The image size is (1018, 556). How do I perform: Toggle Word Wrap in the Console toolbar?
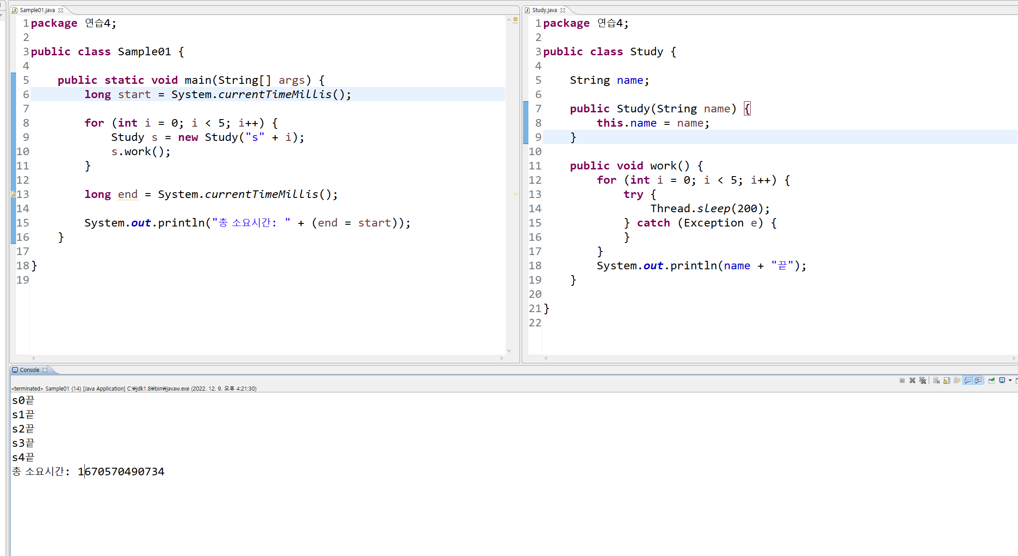tap(957, 380)
